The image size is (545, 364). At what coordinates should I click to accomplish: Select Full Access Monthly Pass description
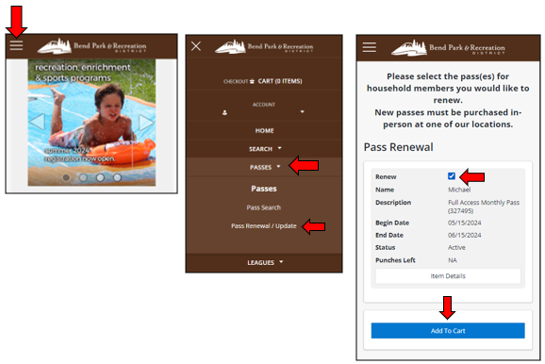(484, 207)
